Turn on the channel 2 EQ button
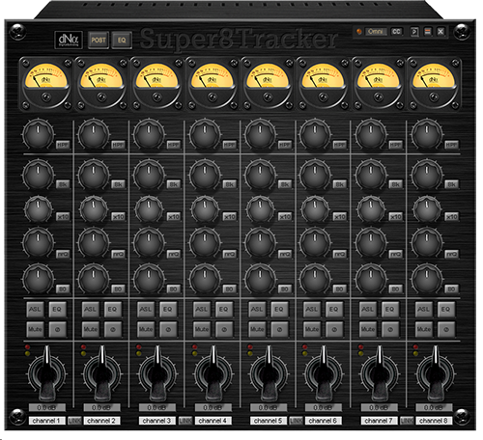The width and height of the screenshot is (483, 440). tap(113, 310)
